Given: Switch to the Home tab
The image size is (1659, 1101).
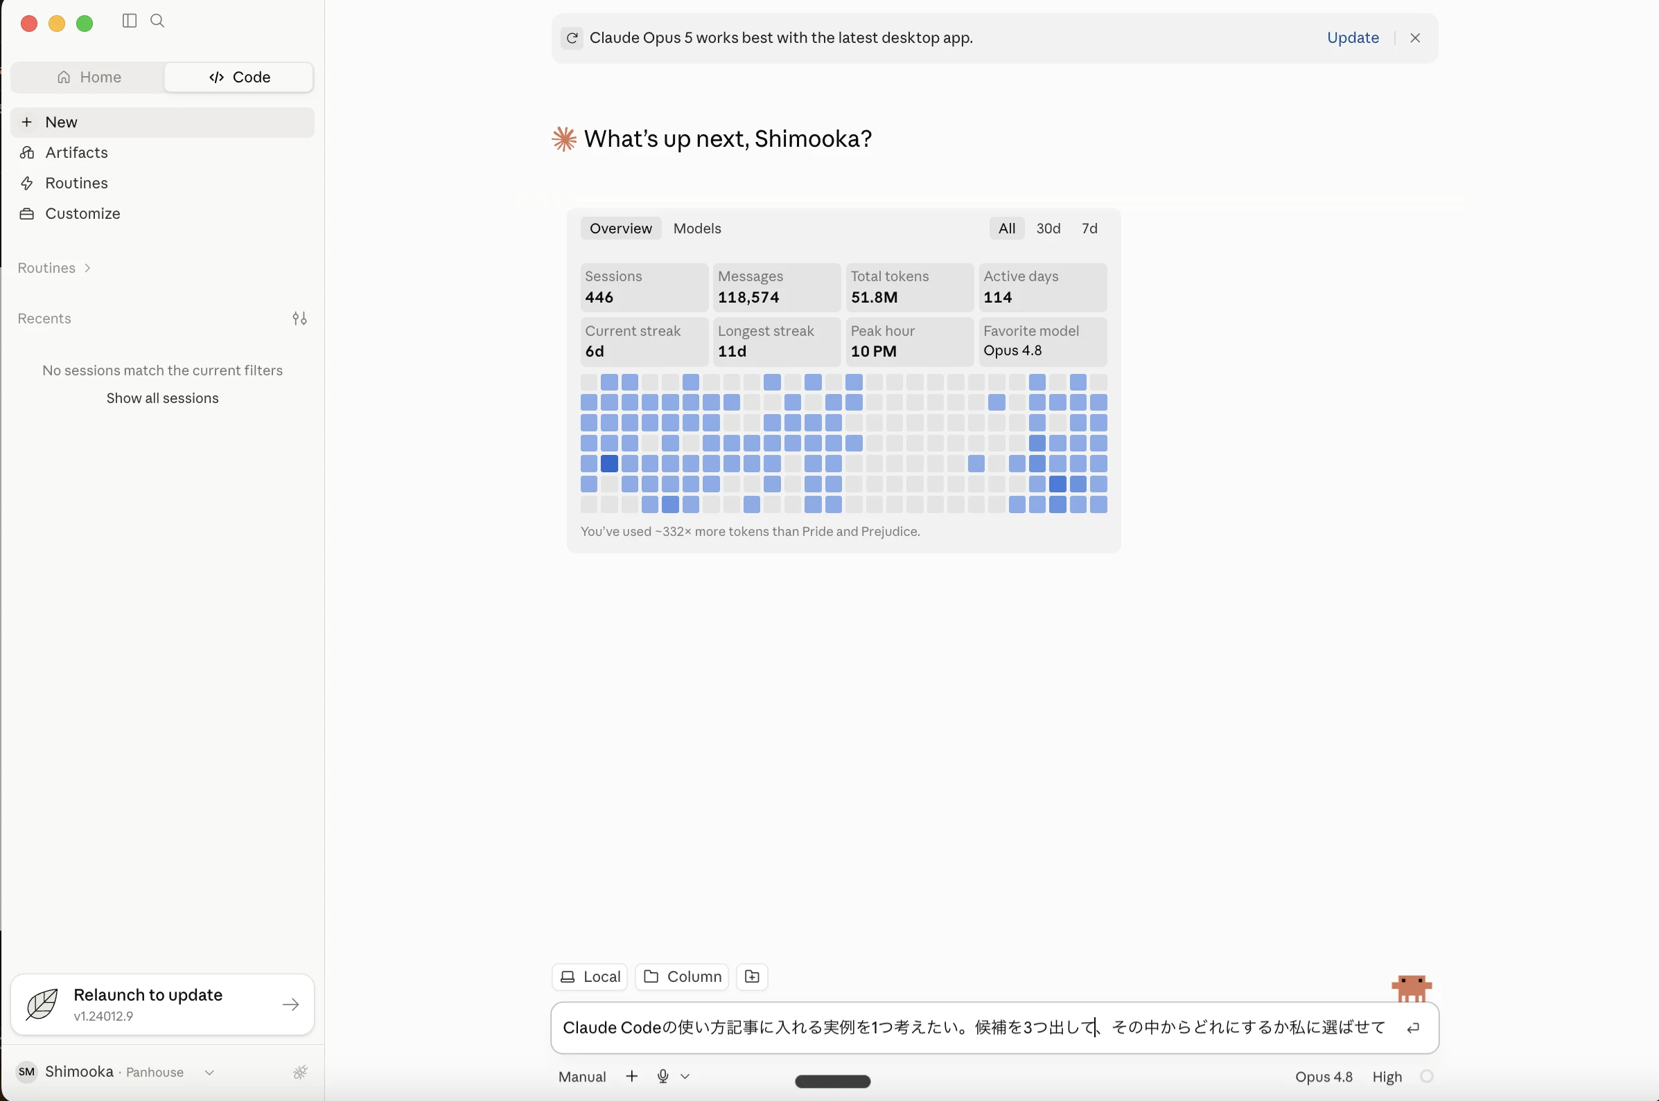Looking at the screenshot, I should coord(89,78).
